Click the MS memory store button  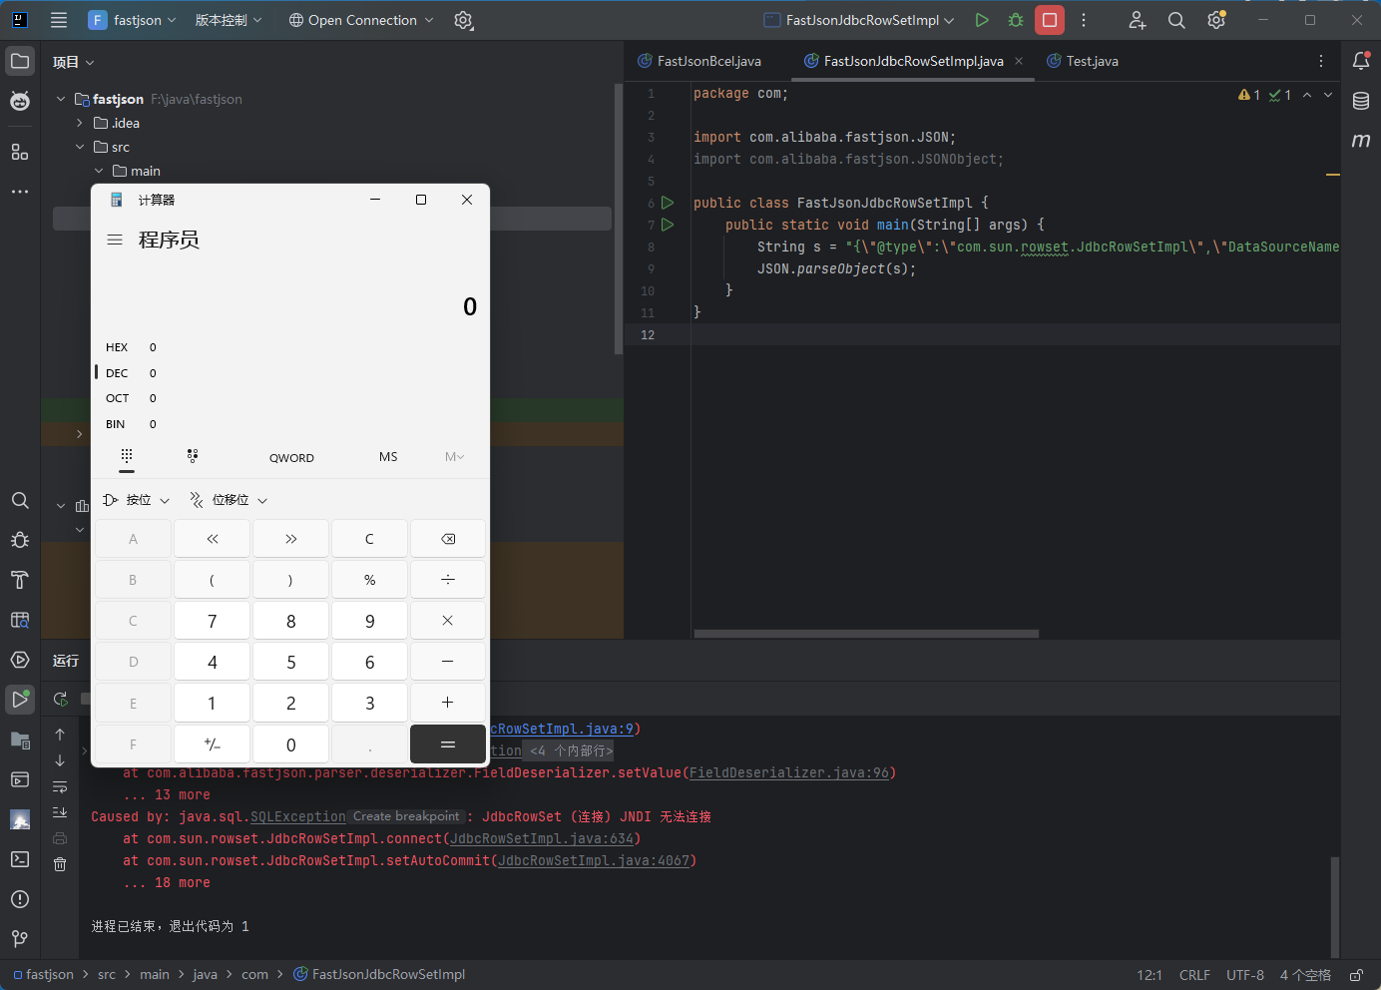388,457
